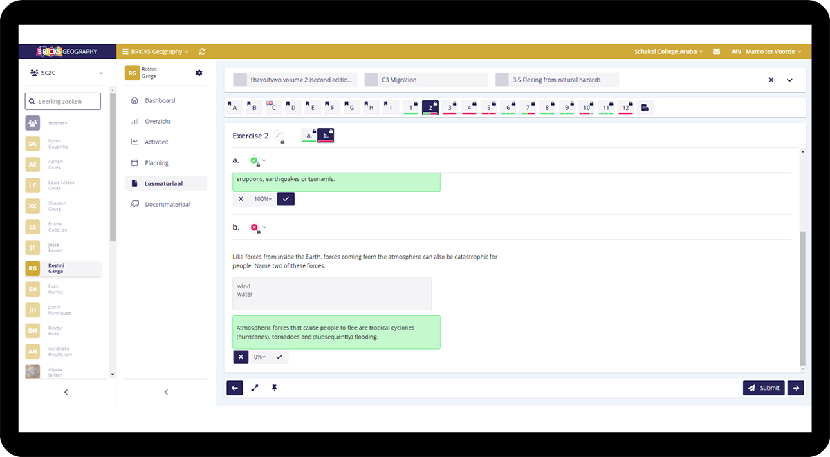Screen dimensions: 830x457
Task: Open the 0% score dropdown for b
Action: click(259, 357)
